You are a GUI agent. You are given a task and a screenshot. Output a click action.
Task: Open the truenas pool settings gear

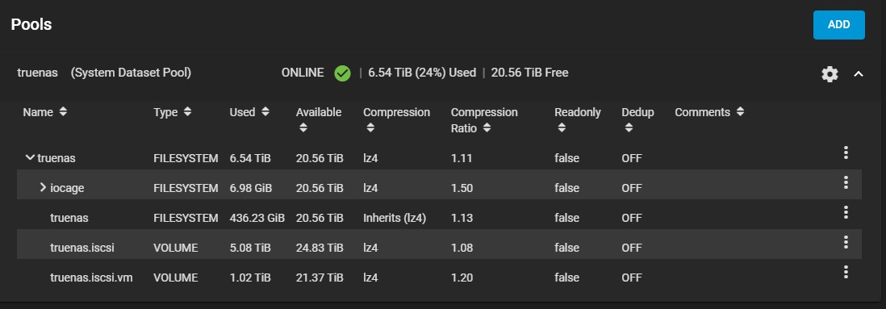click(x=829, y=74)
